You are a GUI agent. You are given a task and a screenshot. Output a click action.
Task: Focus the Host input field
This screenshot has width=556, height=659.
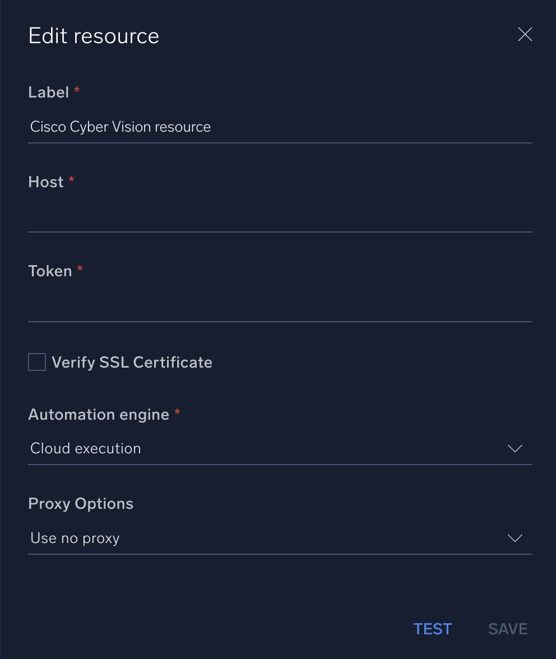280,219
